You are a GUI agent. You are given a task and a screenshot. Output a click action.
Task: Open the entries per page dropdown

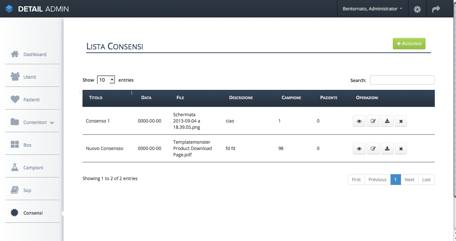pyautogui.click(x=106, y=80)
